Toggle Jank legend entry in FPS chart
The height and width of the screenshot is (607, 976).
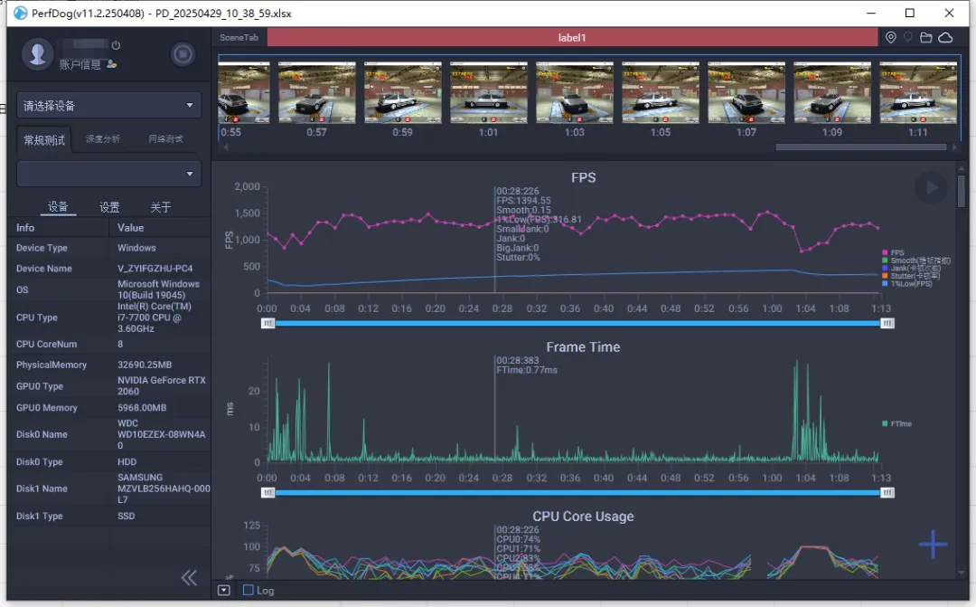click(x=911, y=268)
